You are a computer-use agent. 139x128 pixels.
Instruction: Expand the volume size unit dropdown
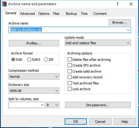point(53,105)
